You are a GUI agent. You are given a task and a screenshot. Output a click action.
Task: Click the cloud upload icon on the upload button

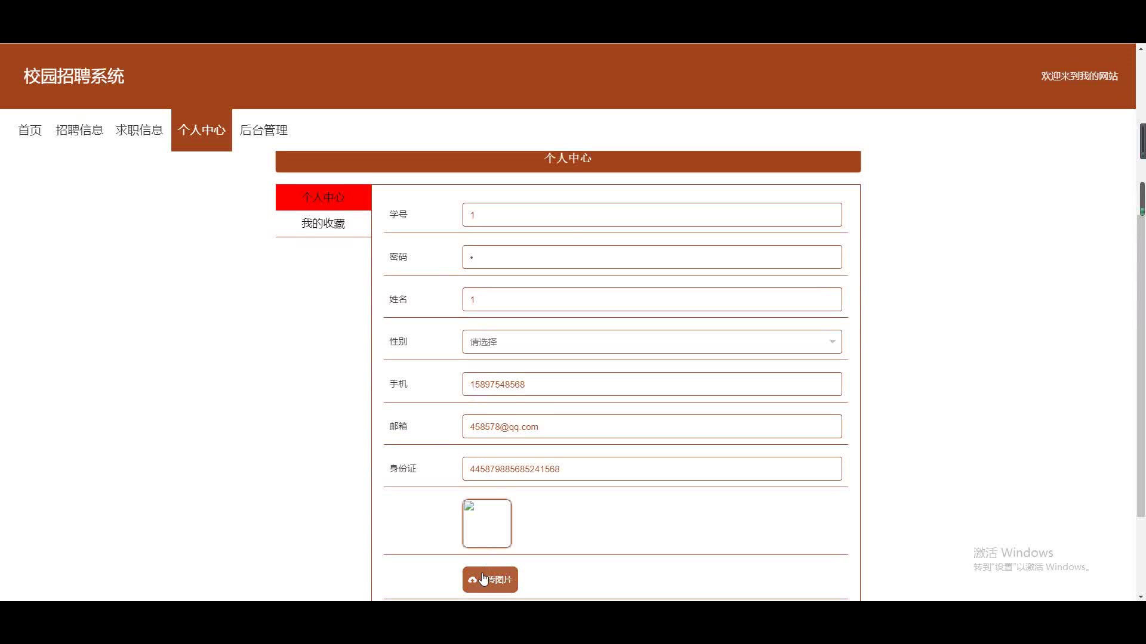point(472,580)
